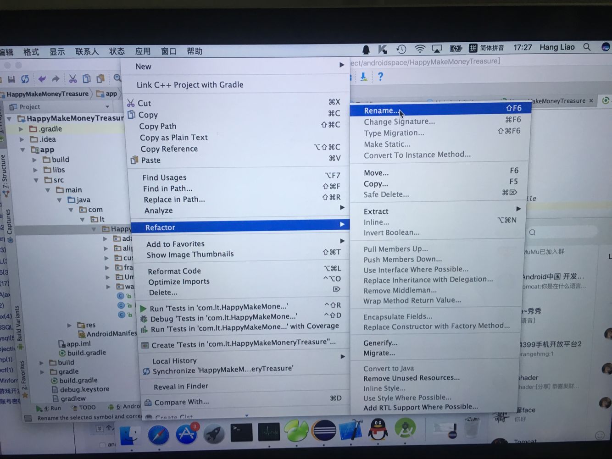
Task: Click the Synchronize toolbar icon
Action: coord(25,79)
